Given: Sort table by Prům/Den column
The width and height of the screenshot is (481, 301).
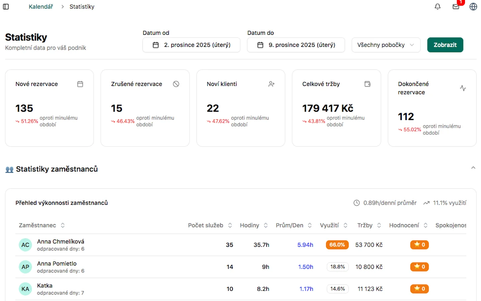Looking at the screenshot, I should click(x=294, y=225).
